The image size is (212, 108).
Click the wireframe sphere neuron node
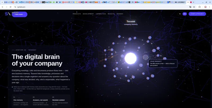pyautogui.click(x=145, y=57)
